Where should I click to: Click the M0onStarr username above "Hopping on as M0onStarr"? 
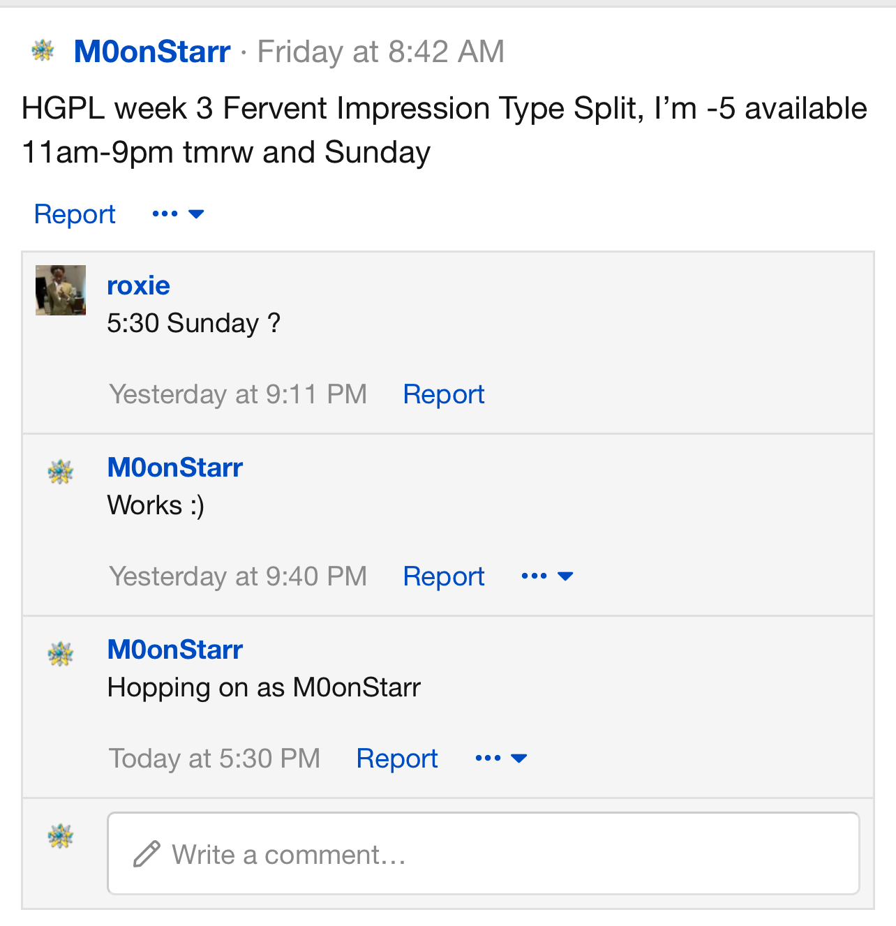click(175, 650)
